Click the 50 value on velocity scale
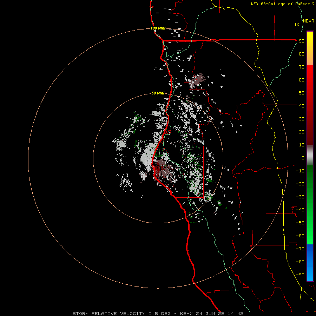Image resolution: width=316 pixels, height=316 pixels. (x=302, y=93)
